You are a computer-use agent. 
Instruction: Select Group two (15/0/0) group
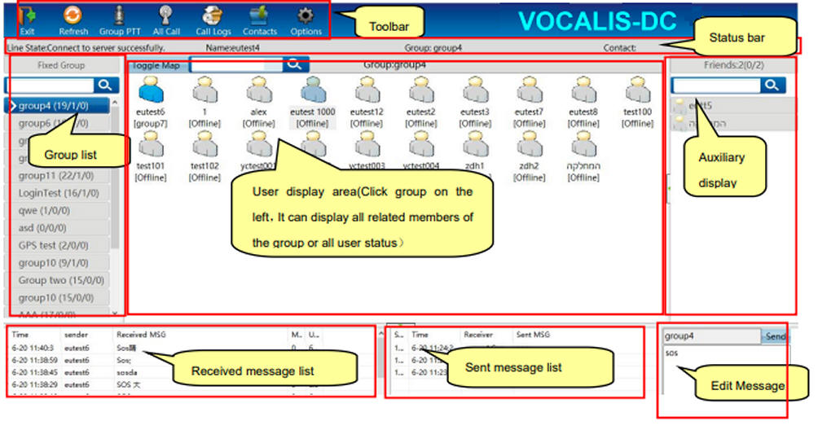point(57,280)
